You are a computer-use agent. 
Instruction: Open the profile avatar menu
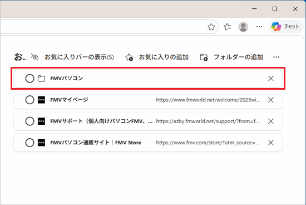point(243,27)
